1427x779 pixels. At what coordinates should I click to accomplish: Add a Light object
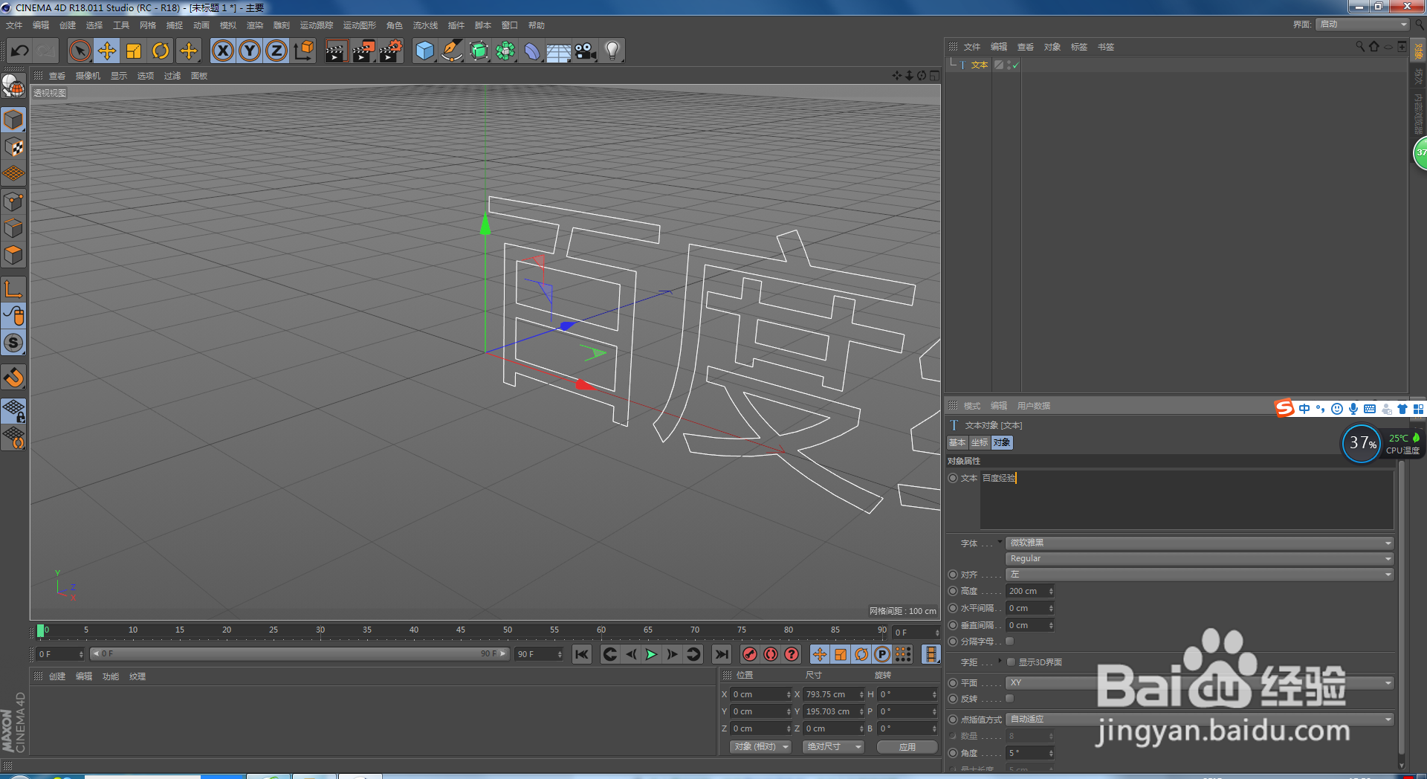[x=612, y=51]
